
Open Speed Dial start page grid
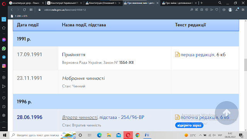coord(31,10)
